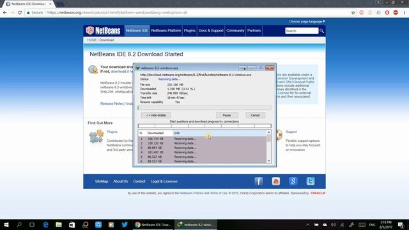Switch to Chrome taskbar button 'NetBeans IDE Dow...'
This screenshot has height=230, width=409.
pos(153,224)
